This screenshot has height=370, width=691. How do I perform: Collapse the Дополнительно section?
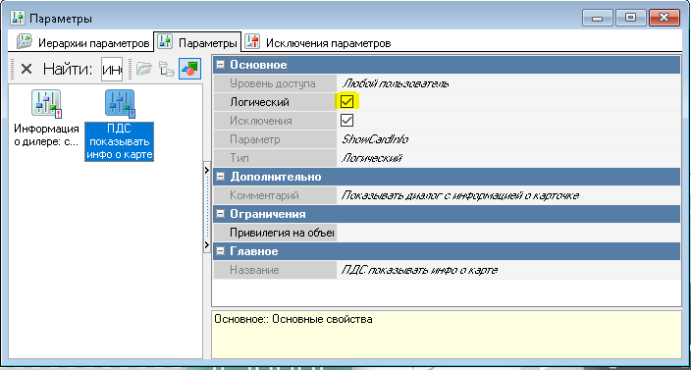coord(220,177)
